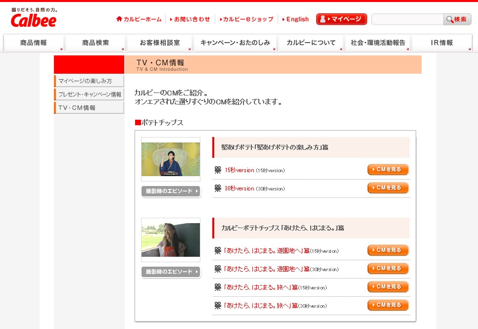Open 「あけたら、はじまる。旅へ」篇 30秒 link
The image size is (478, 329).
point(261,306)
